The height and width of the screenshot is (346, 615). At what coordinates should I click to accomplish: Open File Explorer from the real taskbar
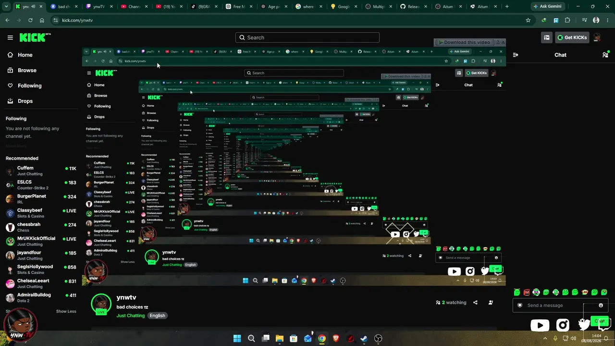click(280, 338)
